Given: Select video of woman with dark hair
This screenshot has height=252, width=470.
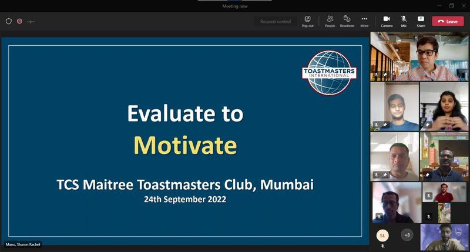Looking at the screenshot, I should (444, 106).
